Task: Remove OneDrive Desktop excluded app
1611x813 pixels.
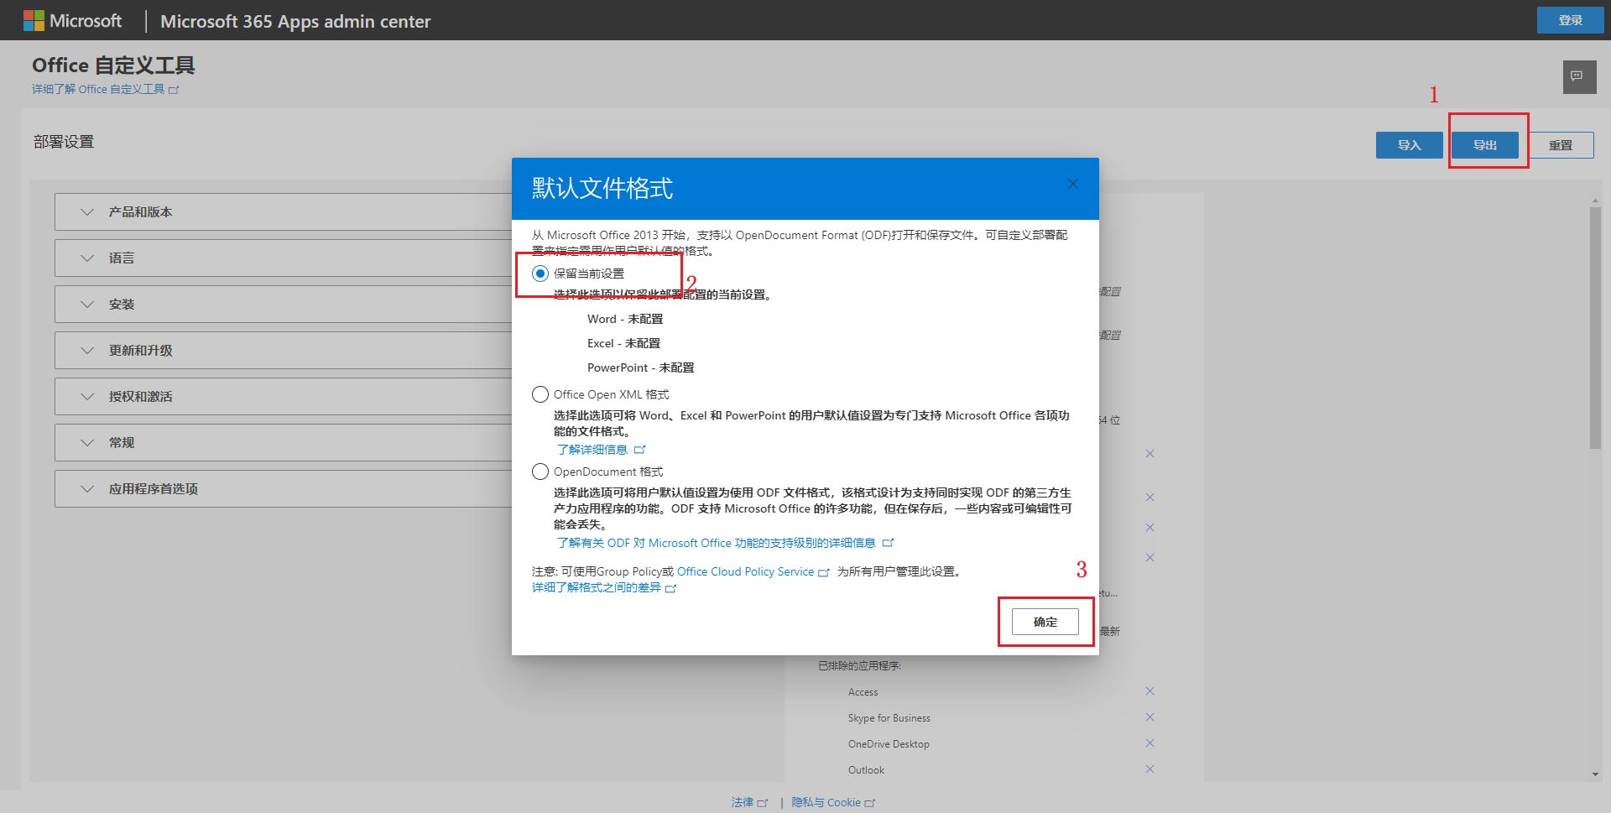Action: click(1150, 743)
